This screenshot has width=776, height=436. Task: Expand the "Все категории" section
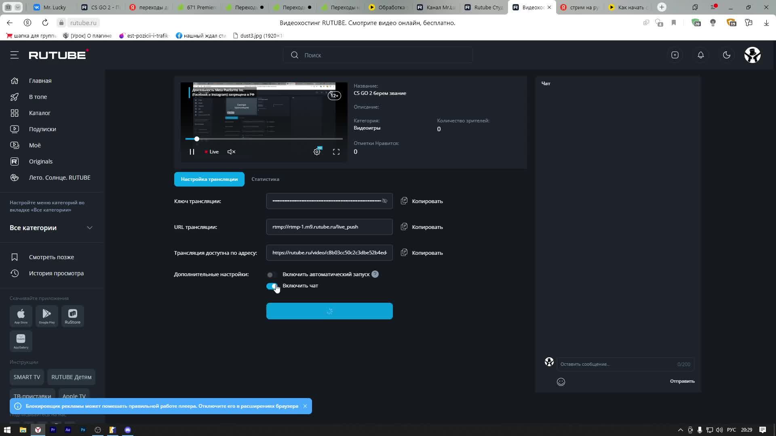coord(90,228)
